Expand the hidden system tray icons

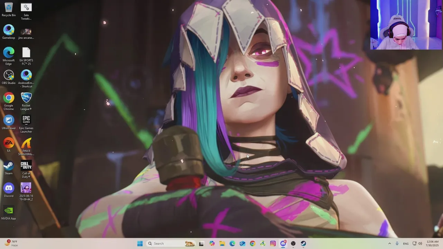tap(389, 243)
